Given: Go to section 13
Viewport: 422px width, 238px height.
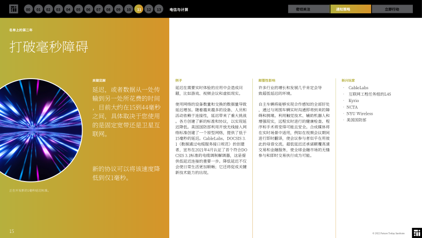Looking at the screenshot, I should [159, 9].
